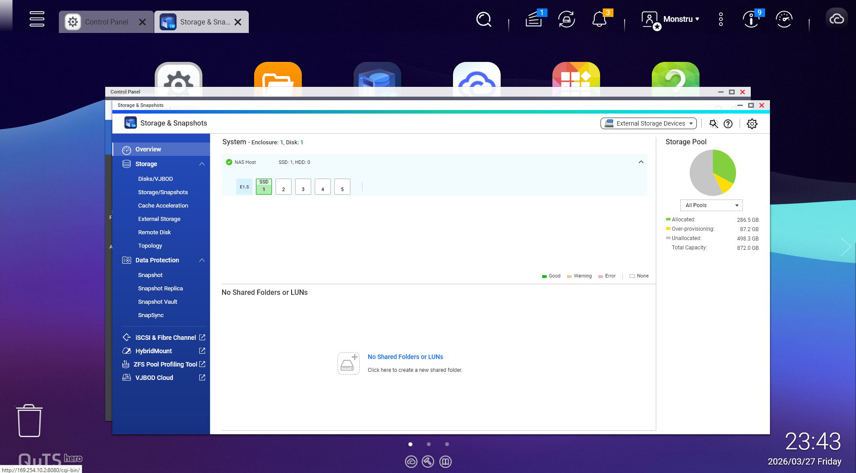Click the help question mark icon
This screenshot has width=856, height=473.
click(x=728, y=124)
